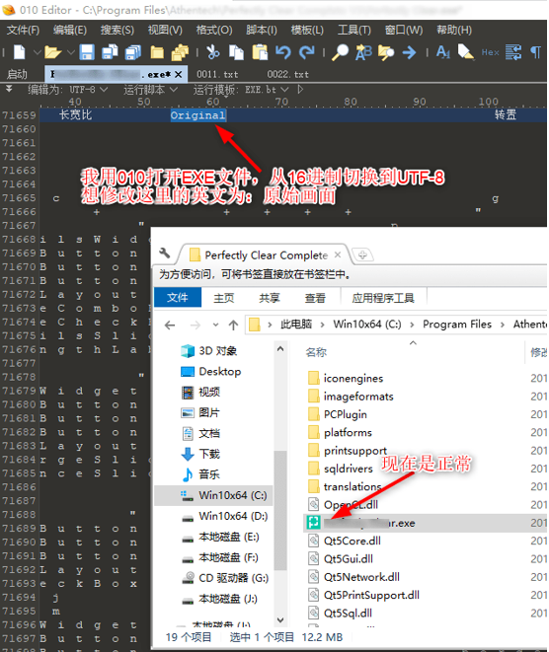Click the Replace AB icon

pos(363,52)
